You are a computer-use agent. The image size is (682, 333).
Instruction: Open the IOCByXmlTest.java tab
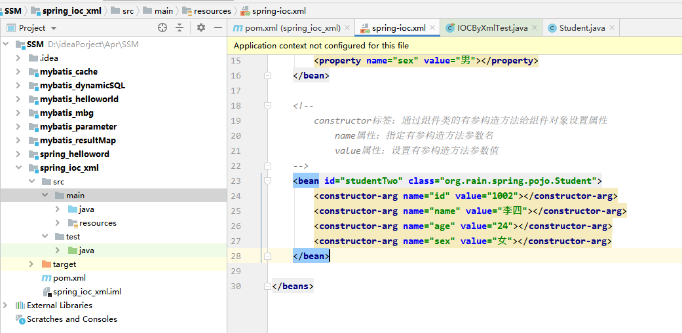(x=493, y=28)
